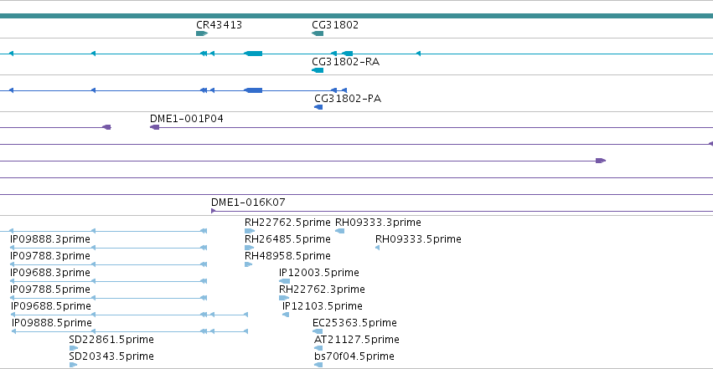The image size is (713, 369).
Task: Select the bs70f04.5prime EST glyph
Action: [x=318, y=365]
